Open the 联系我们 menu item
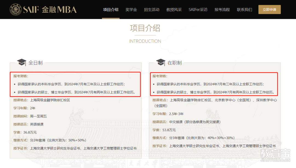 click(244, 10)
